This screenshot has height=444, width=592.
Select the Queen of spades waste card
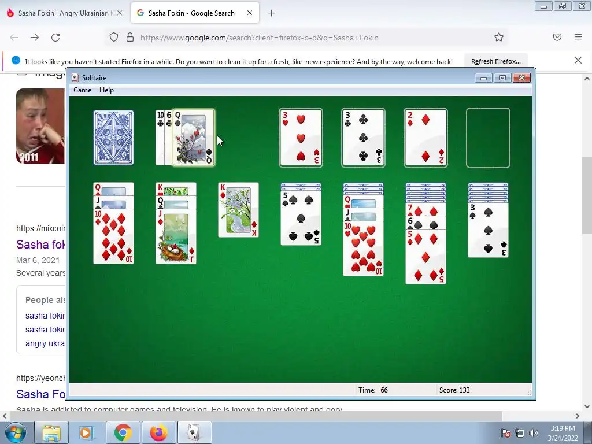tap(194, 138)
